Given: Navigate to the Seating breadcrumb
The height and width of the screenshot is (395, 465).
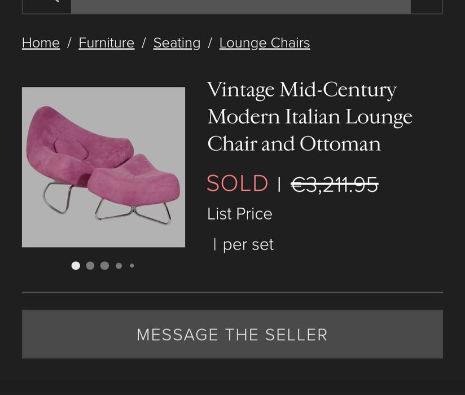Looking at the screenshot, I should click(177, 43).
